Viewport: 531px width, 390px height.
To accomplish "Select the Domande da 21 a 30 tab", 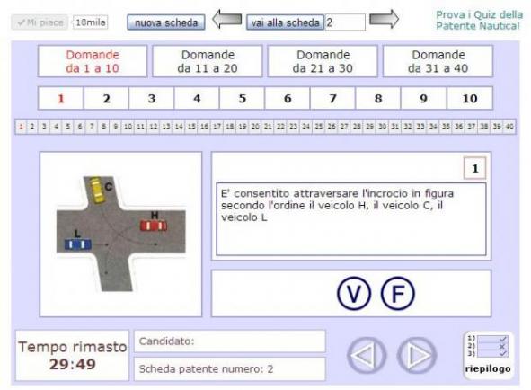I will (323, 61).
